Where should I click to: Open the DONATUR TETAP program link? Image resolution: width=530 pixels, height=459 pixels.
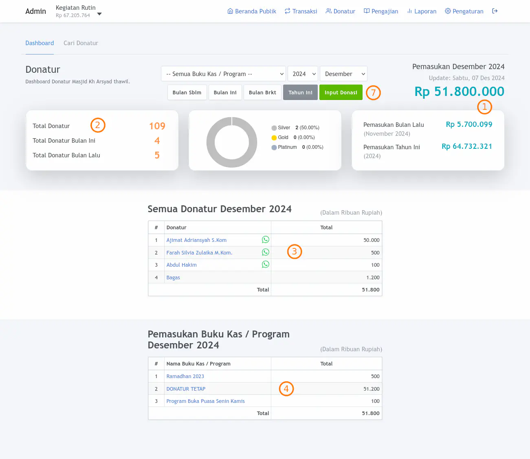(x=186, y=389)
